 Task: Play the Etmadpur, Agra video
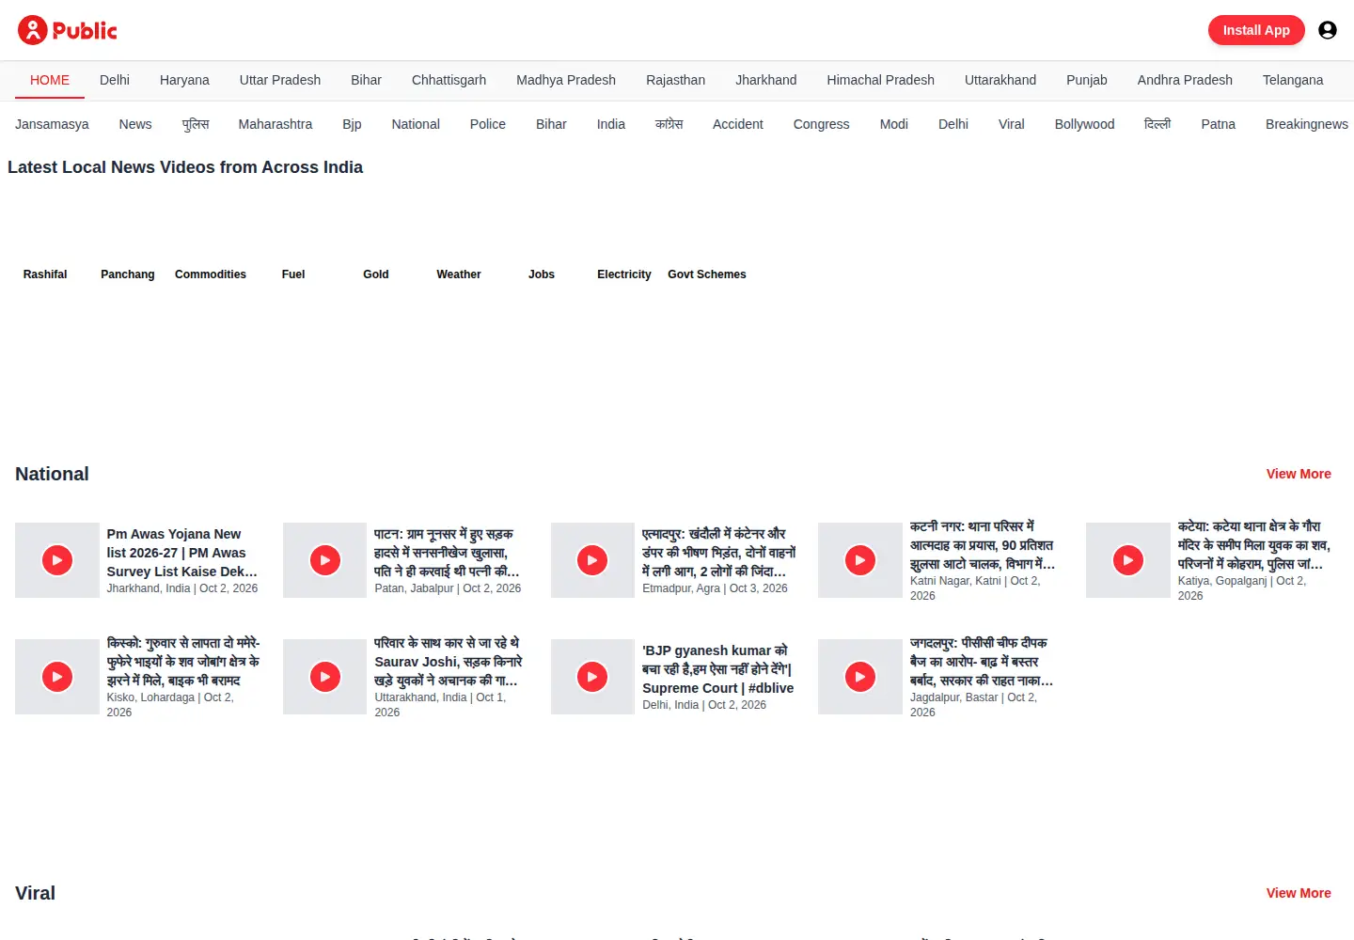point(592,560)
